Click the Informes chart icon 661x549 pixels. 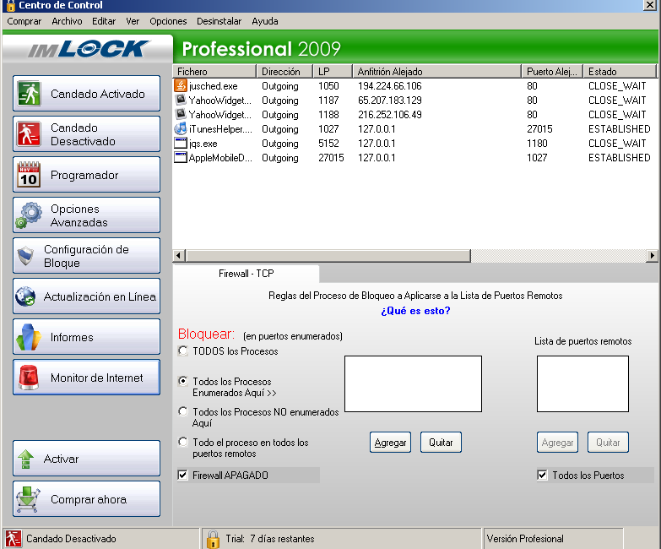[29, 337]
